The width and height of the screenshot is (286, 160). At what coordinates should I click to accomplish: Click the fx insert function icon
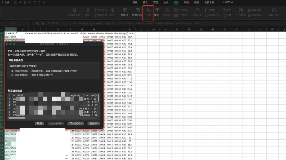[x=43, y=23]
